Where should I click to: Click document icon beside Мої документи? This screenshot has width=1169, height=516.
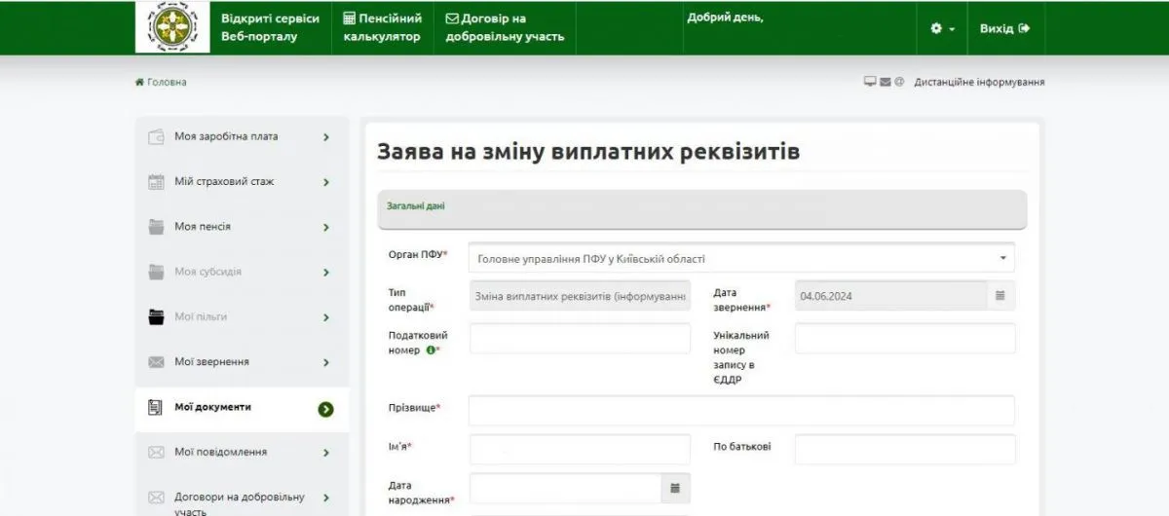pyautogui.click(x=155, y=408)
